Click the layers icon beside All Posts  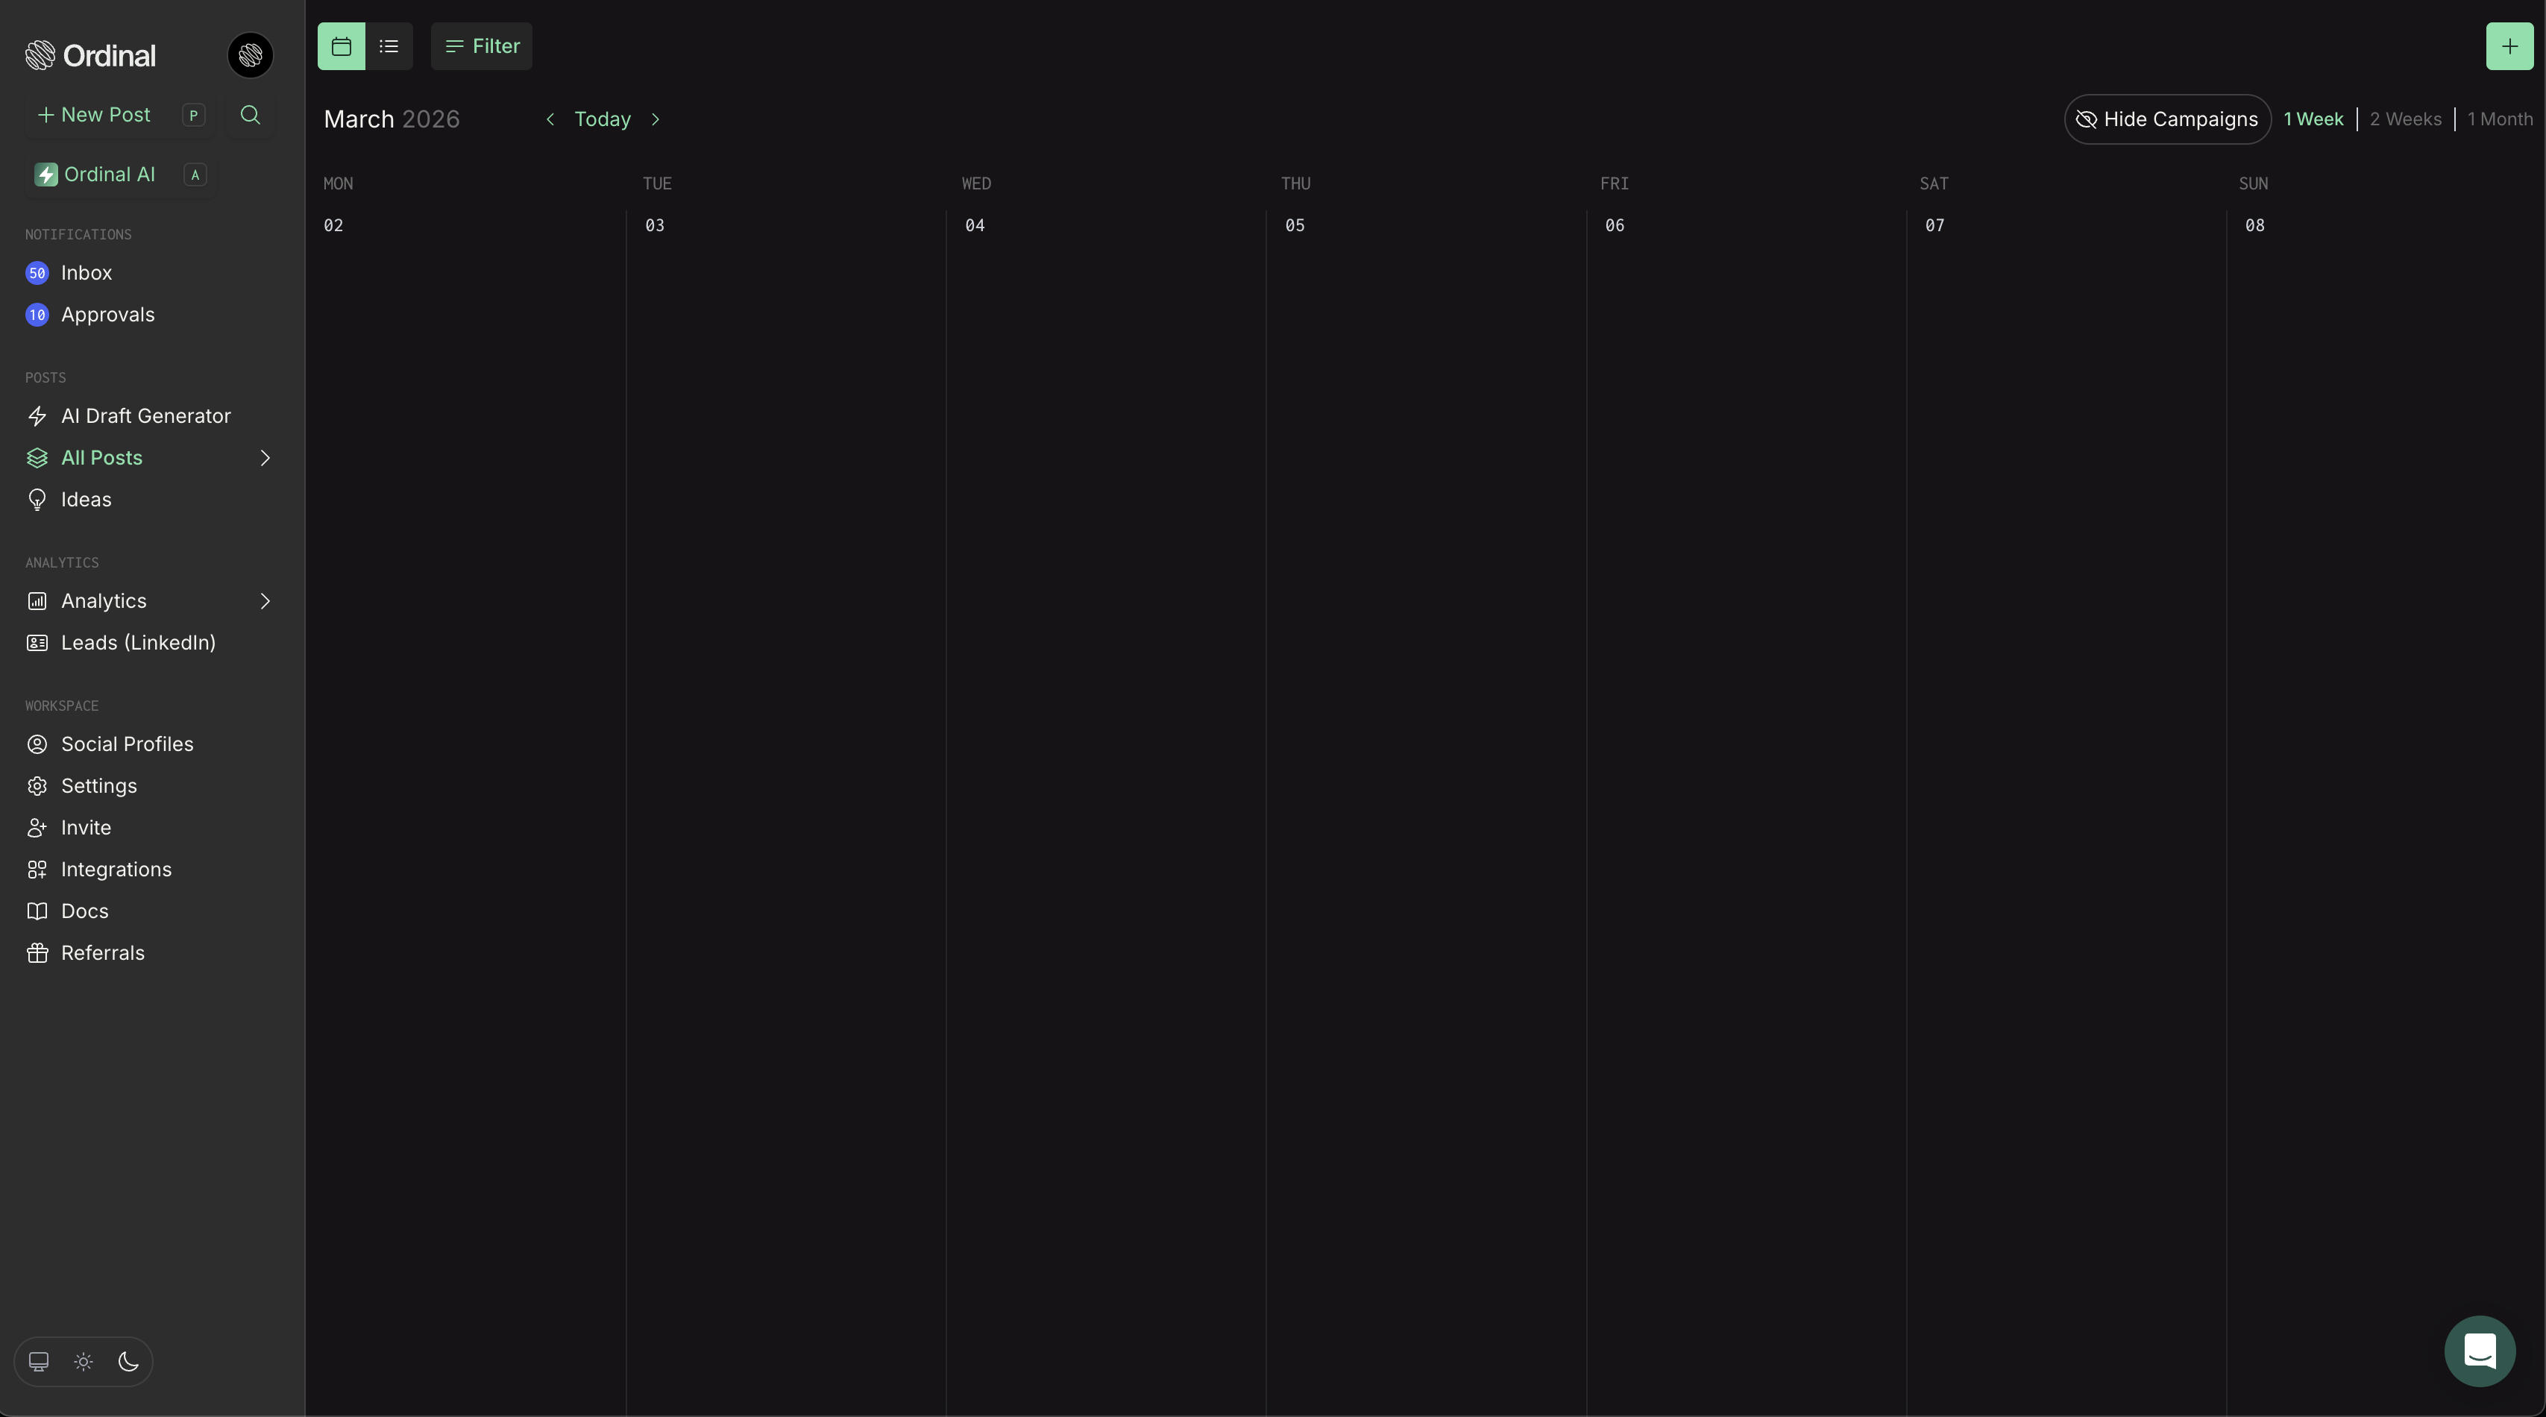(37, 457)
